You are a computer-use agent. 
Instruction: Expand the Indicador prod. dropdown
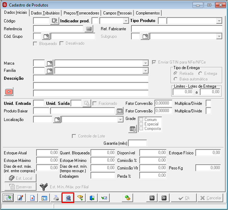click(126, 21)
